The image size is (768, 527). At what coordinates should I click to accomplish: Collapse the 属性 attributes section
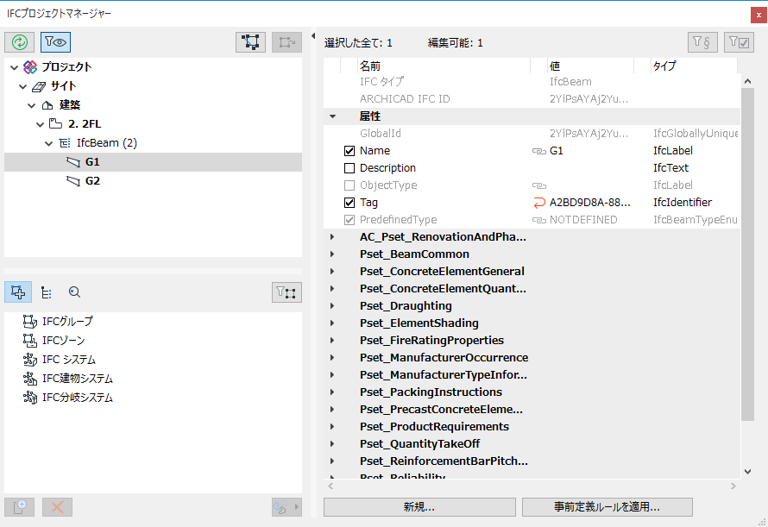(332, 116)
